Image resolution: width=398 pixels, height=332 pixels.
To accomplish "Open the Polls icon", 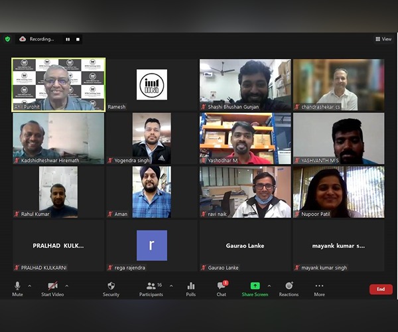I will pos(191,286).
